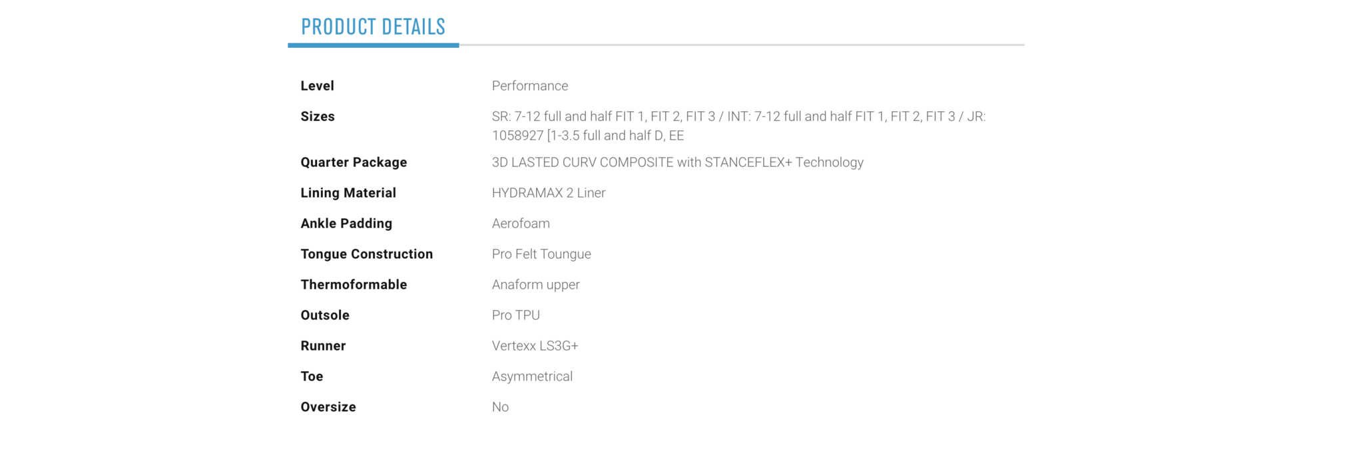
Task: Click the Level label
Action: pyautogui.click(x=317, y=86)
